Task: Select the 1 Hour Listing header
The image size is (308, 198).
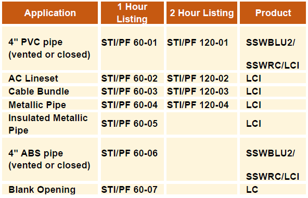Action: pos(132,13)
